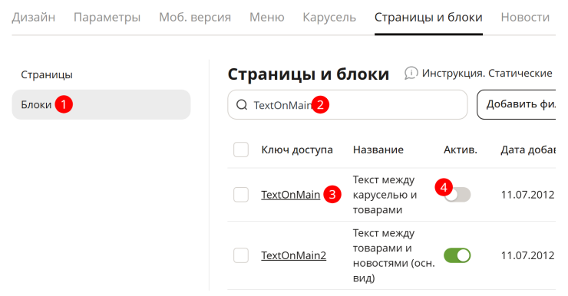Click the 11.07.2012 date in TextOnMain2 row
Screen dimensions: 568x296
(527, 255)
